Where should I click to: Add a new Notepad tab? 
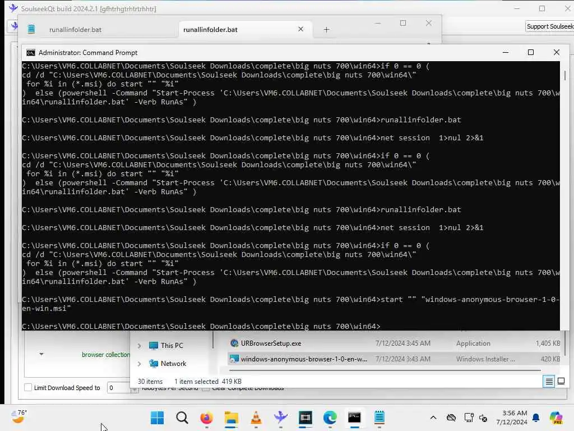[326, 29]
